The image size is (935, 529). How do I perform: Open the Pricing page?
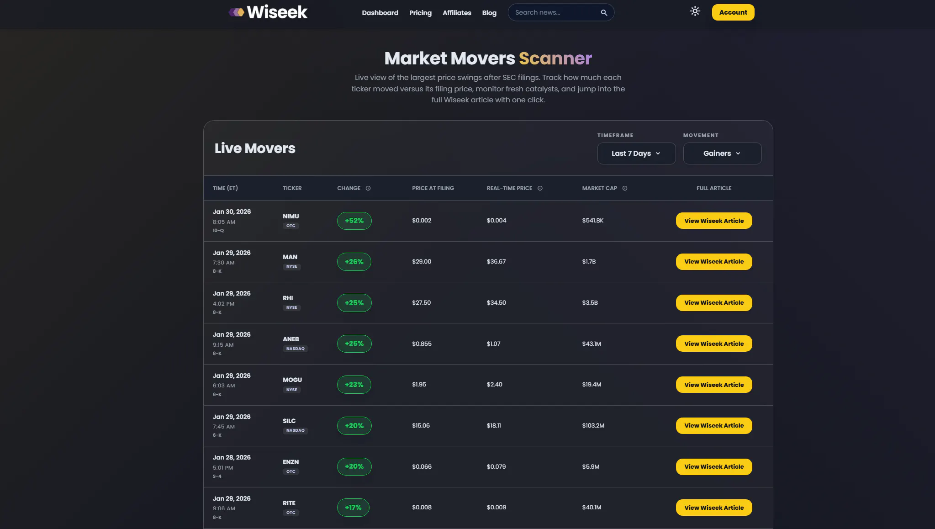(x=420, y=13)
